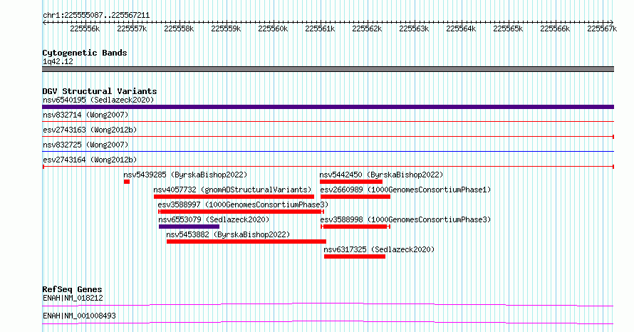Click the esv3588998 (1000GenomesConsortiumPhase3) label
634x332 pixels.
pos(405,219)
